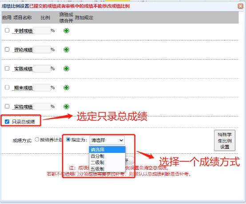
Task: Select the 按培养计划 radio button
Action: click(x=37, y=140)
